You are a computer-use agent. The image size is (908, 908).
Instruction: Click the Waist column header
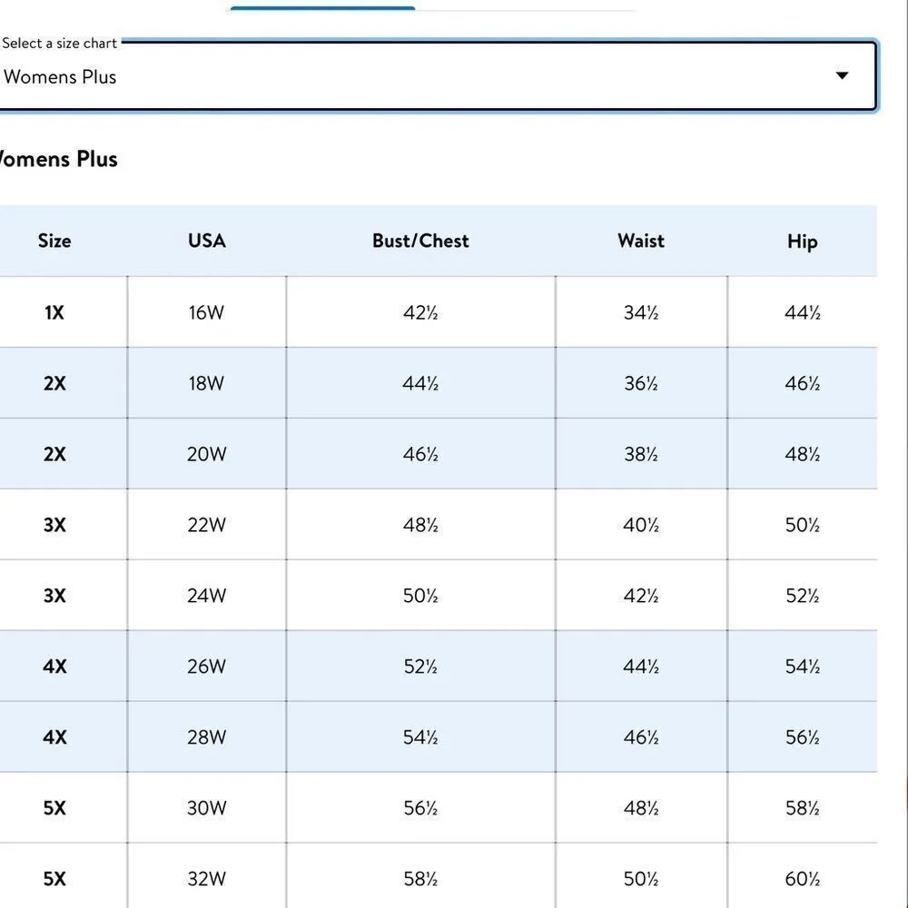pos(641,241)
